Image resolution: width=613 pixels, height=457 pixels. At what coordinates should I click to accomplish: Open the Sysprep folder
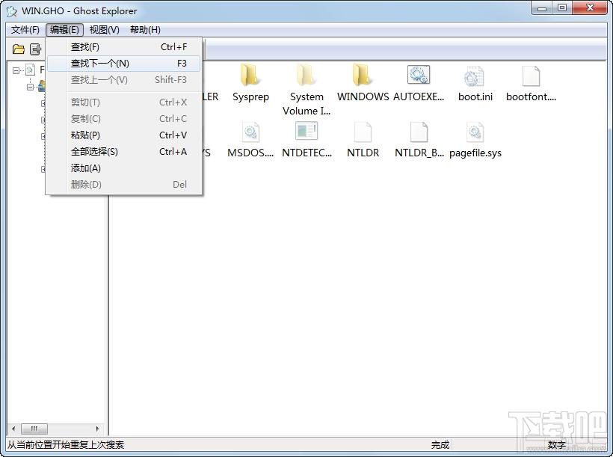[250, 76]
